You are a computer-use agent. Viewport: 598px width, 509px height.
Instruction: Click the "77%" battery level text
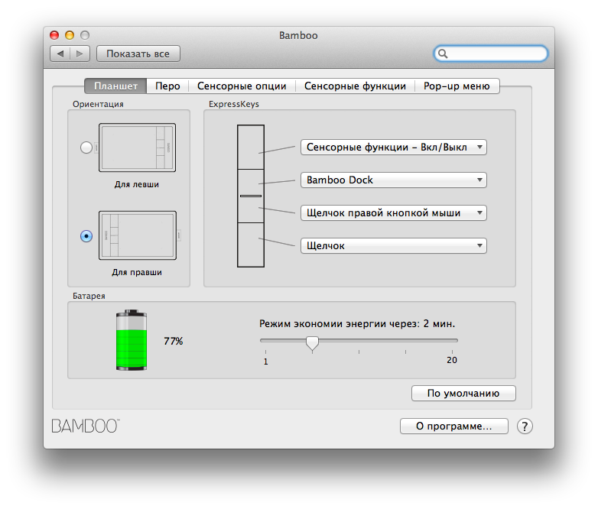(x=174, y=341)
